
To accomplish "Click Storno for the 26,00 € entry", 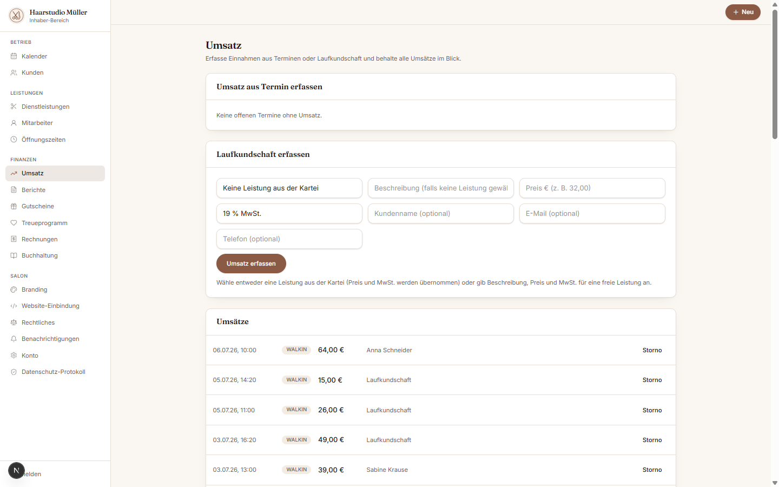I will 652,410.
